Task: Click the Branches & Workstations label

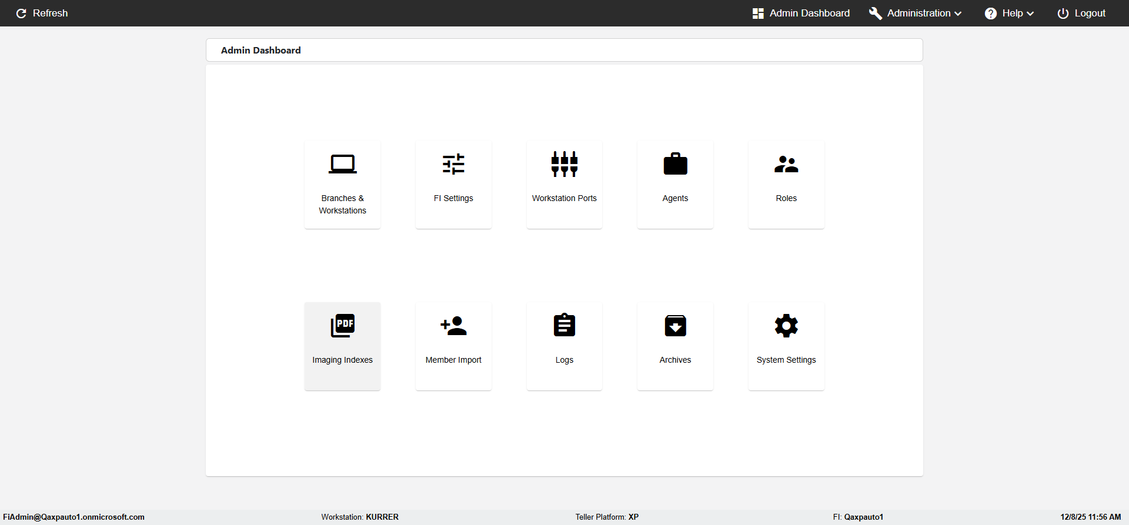Action: (342, 205)
